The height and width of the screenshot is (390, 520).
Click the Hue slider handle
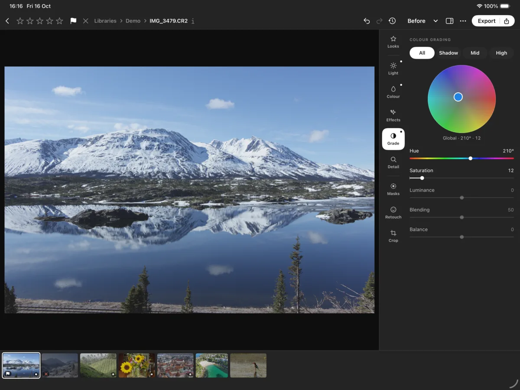coord(471,159)
